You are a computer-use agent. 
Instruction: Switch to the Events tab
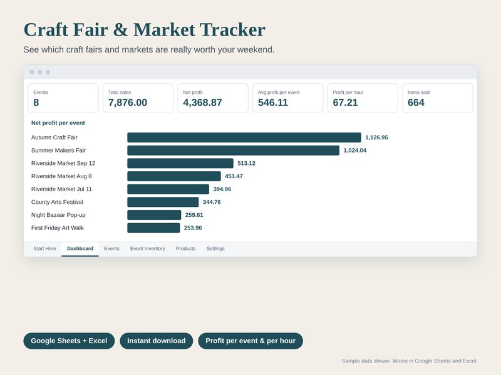111,249
